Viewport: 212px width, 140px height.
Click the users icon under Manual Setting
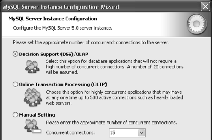33,126
